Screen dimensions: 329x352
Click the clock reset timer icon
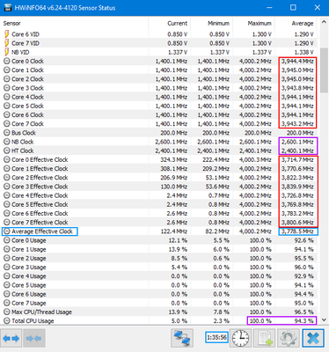[x=241, y=338]
